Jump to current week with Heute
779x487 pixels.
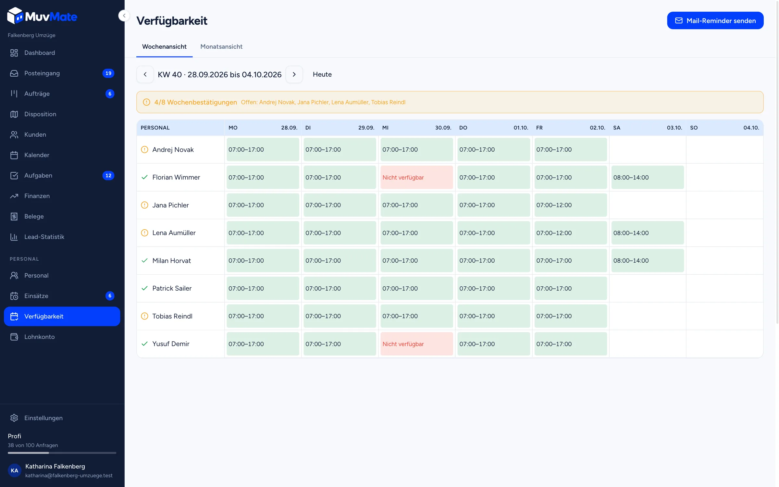click(322, 74)
